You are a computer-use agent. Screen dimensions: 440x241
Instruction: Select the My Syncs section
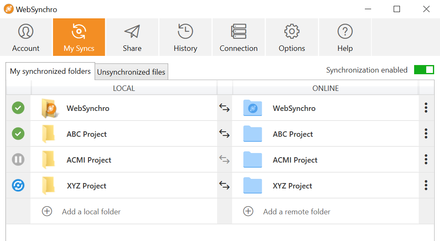click(x=79, y=37)
